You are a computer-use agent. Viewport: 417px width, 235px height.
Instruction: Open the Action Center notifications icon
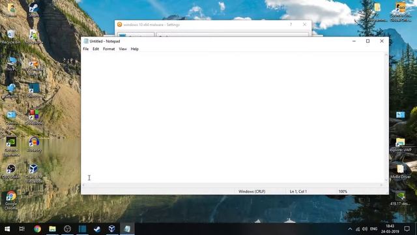407,229
